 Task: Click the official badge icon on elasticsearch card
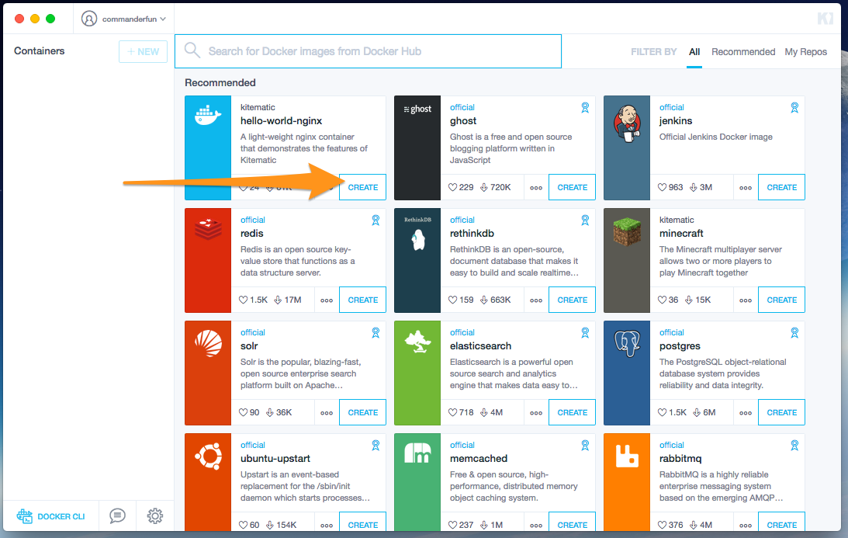(x=585, y=333)
